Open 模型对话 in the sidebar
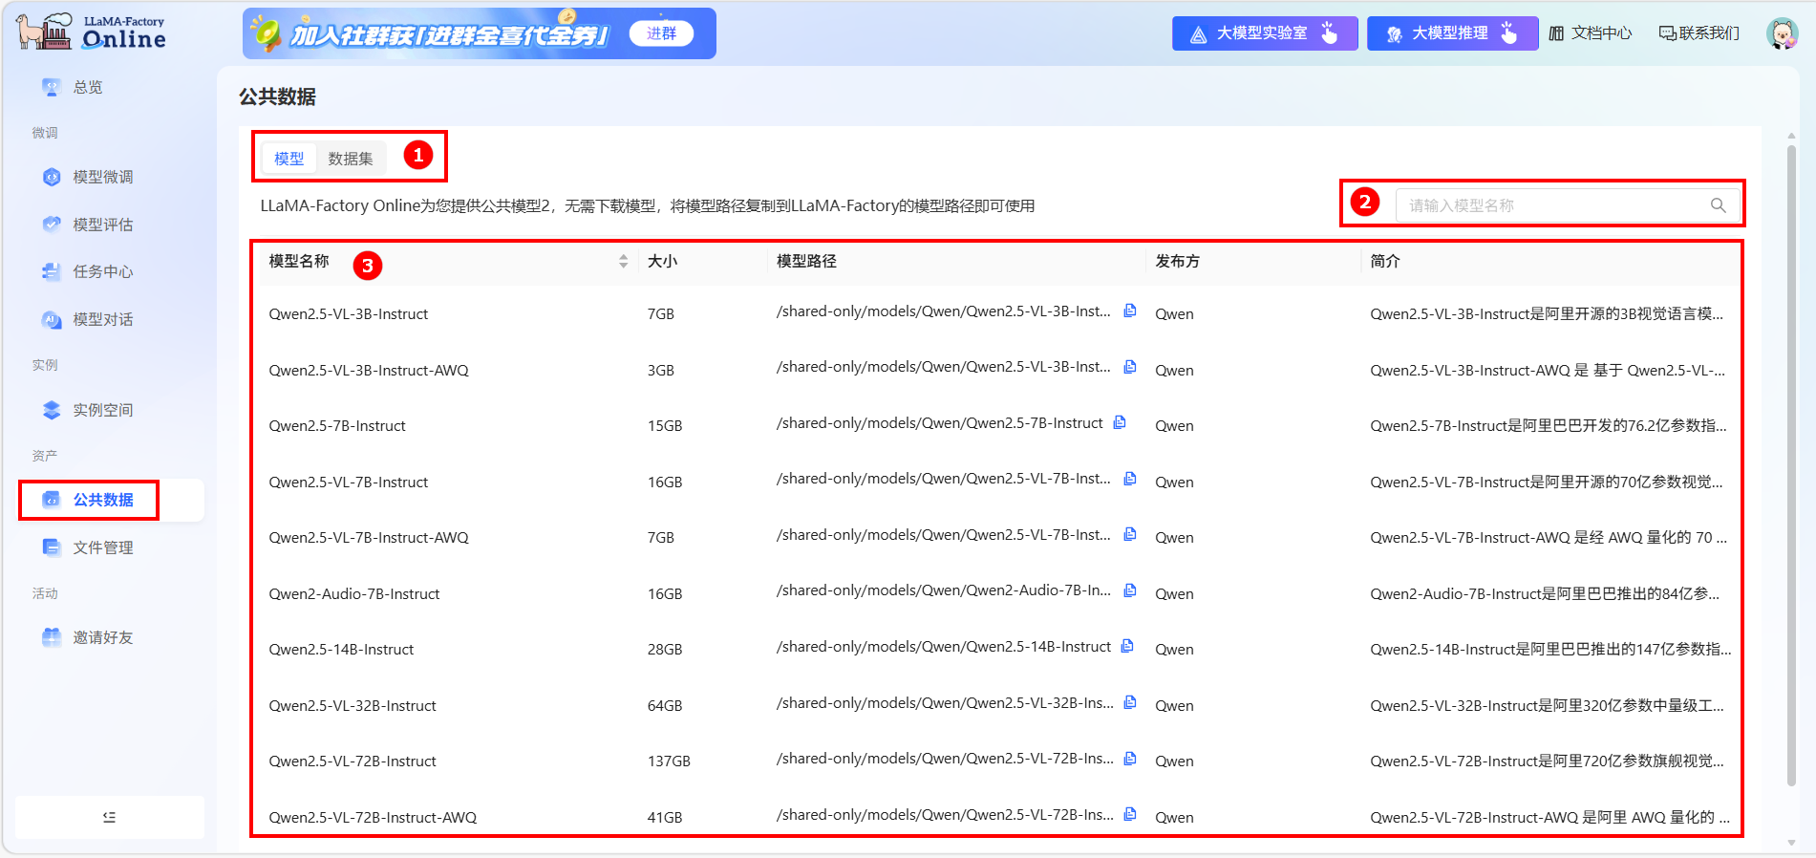This screenshot has height=858, width=1816. tap(103, 319)
